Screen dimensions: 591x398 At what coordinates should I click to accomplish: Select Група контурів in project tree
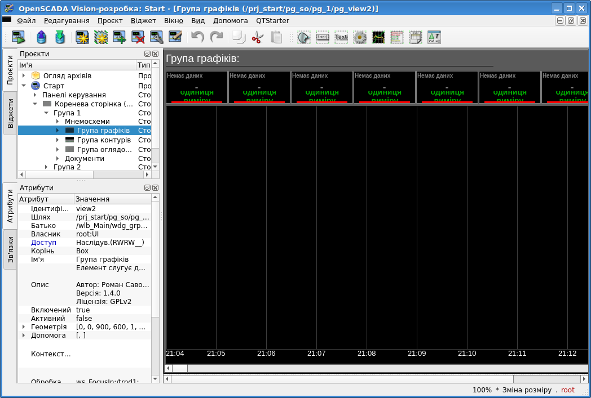pyautogui.click(x=104, y=140)
